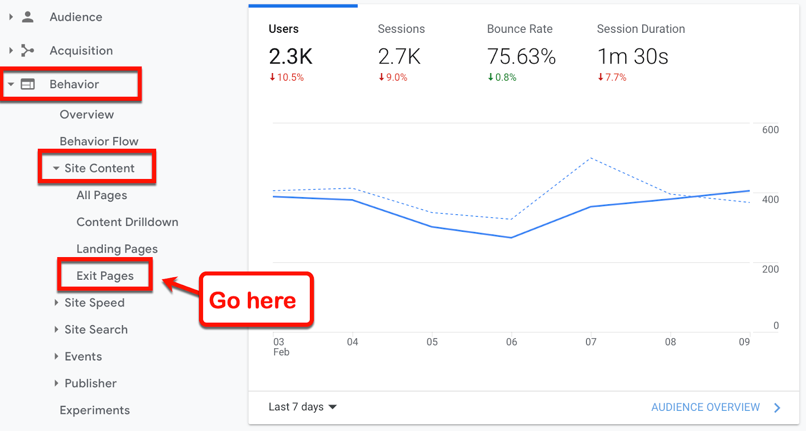Viewport: 806px width, 431px height.
Task: Open the Exit Pages report
Action: 105,276
